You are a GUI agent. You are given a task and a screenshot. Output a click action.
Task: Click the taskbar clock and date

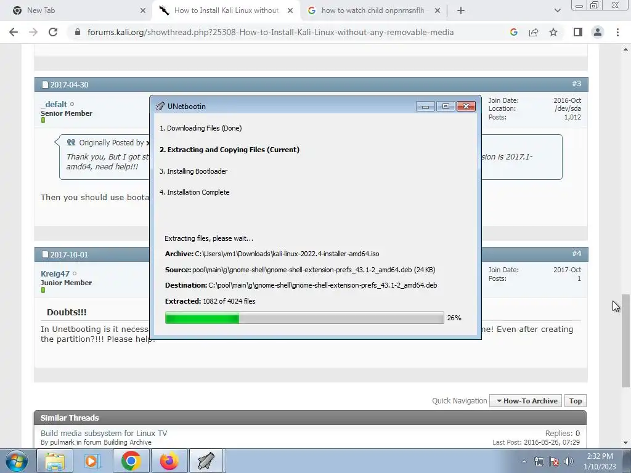pyautogui.click(x=600, y=461)
